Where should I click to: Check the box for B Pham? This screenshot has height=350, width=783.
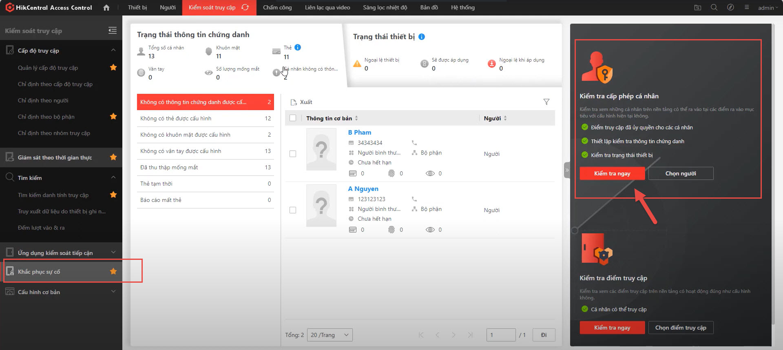[x=293, y=154]
